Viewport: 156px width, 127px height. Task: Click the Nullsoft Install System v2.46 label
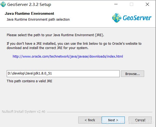pos(24,112)
